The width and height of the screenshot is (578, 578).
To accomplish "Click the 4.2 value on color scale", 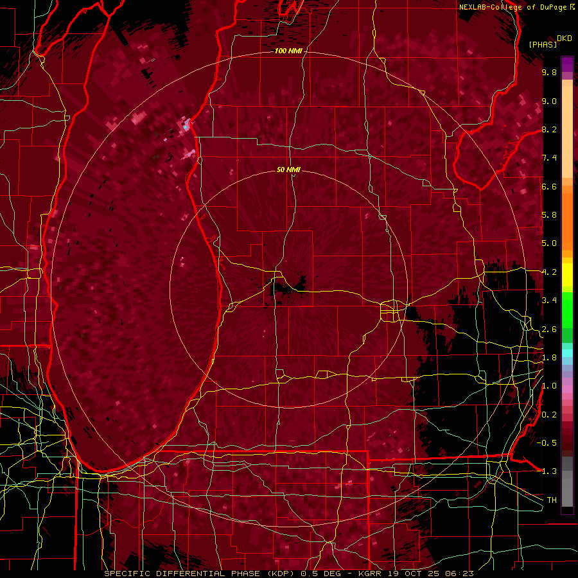I will [549, 272].
